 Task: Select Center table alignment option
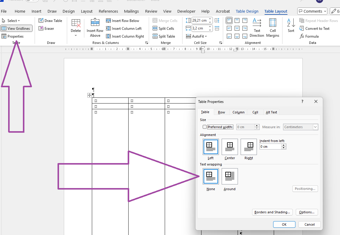pos(230,149)
